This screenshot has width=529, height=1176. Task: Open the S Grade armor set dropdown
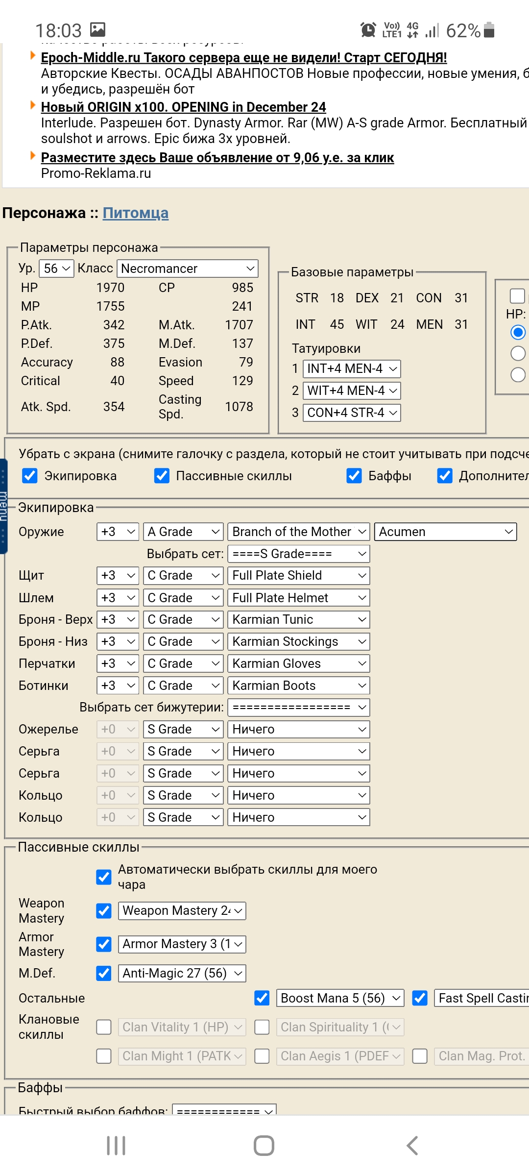coord(299,554)
